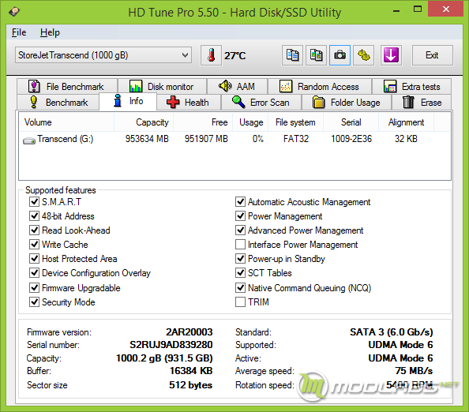Toggle the Write Cache checkbox

34,244
